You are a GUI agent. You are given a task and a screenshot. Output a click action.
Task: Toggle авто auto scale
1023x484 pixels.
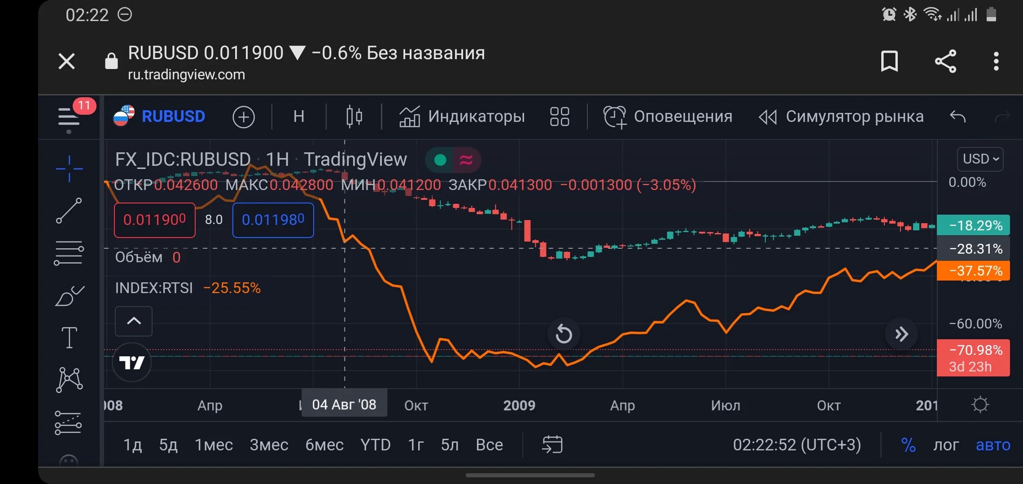993,445
